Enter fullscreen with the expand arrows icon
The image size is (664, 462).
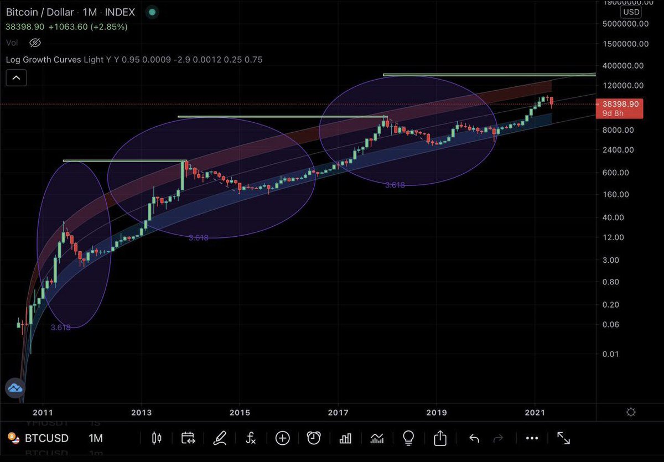(563, 439)
